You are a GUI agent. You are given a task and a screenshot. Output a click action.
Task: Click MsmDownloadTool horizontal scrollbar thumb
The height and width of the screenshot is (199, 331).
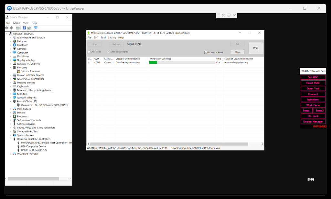click(169, 144)
